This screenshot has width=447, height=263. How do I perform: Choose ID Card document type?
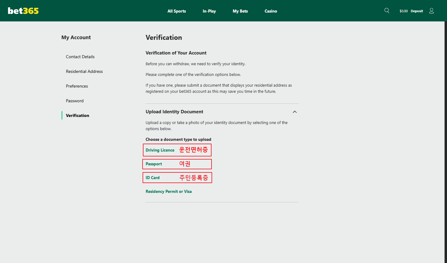point(152,178)
